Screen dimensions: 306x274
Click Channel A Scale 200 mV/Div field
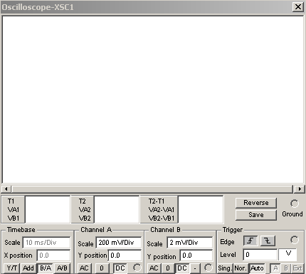pos(119,243)
